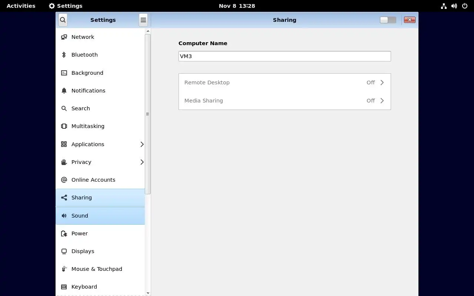Click the Media Sharing row label
This screenshot has height=296, width=474.
(x=204, y=101)
